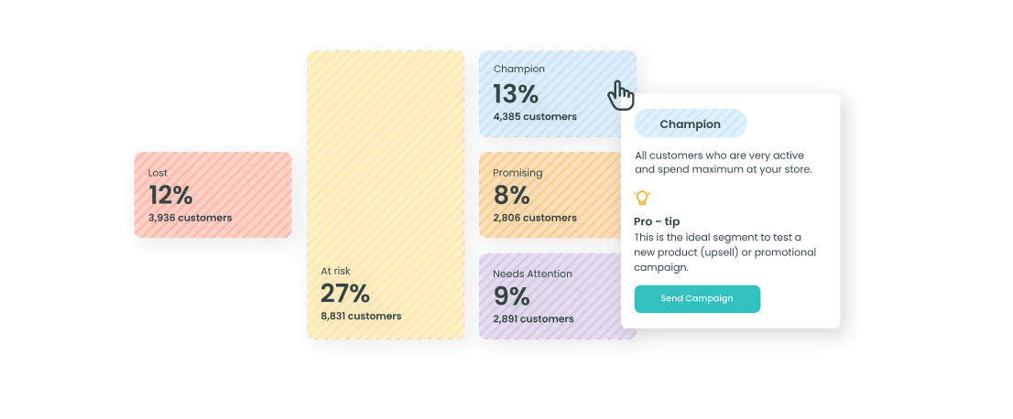Select the Promising segment tile
1013x419 pixels.
(x=550, y=195)
